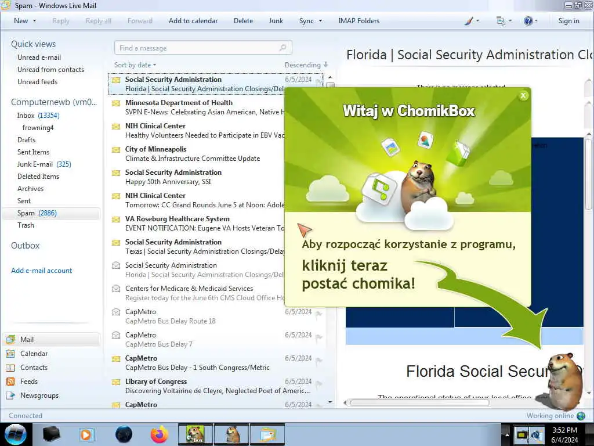Click Sign in
594x446 pixels.
[568, 21]
